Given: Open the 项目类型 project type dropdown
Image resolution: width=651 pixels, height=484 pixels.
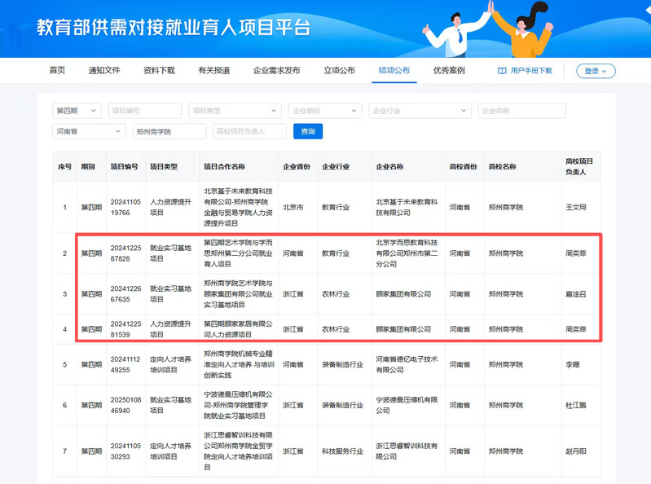Looking at the screenshot, I should tap(235, 111).
